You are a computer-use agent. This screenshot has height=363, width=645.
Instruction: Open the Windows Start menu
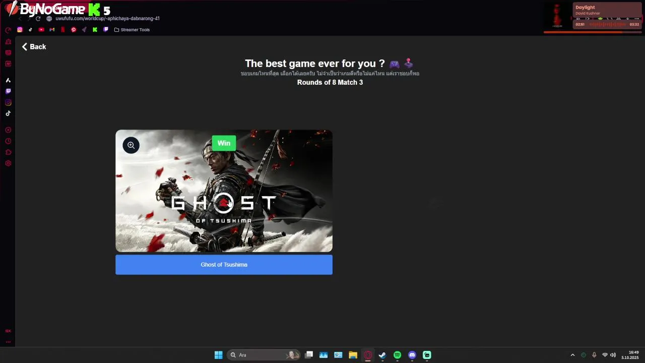pyautogui.click(x=218, y=355)
